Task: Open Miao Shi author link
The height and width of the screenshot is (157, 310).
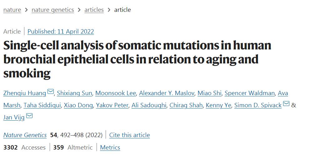Action: point(210,93)
